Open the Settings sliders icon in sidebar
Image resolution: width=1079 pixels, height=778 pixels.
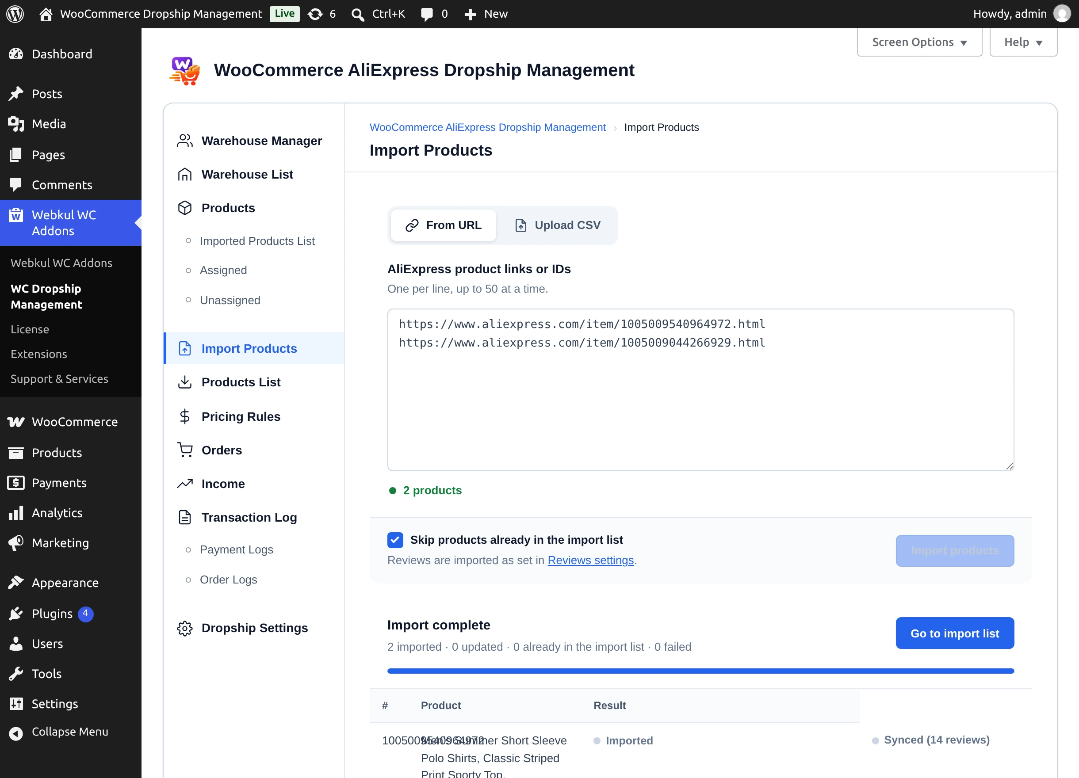point(16,704)
